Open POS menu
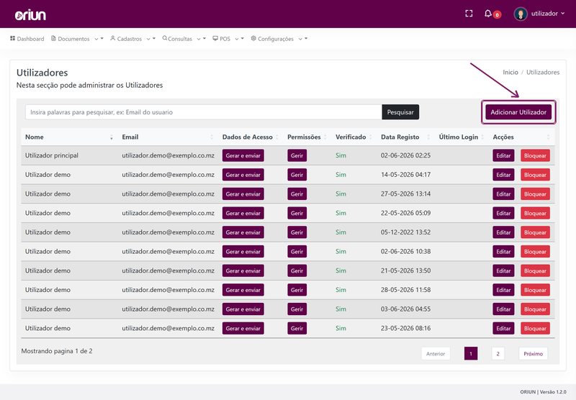Image resolution: width=576 pixels, height=400 pixels. pos(222,39)
